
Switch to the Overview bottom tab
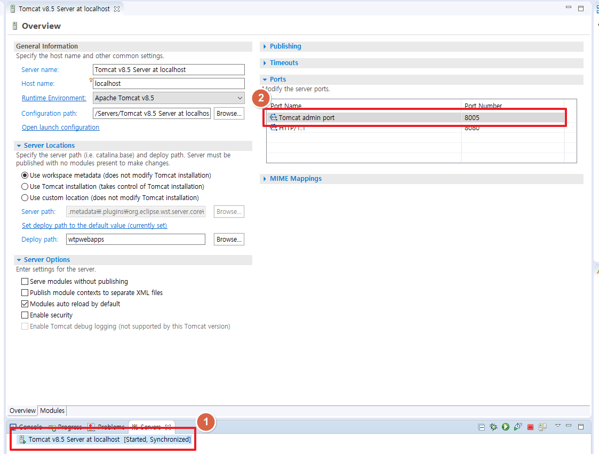(x=22, y=410)
